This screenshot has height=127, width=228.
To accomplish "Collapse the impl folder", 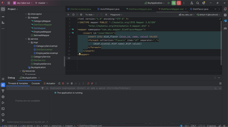I will click(29, 42).
